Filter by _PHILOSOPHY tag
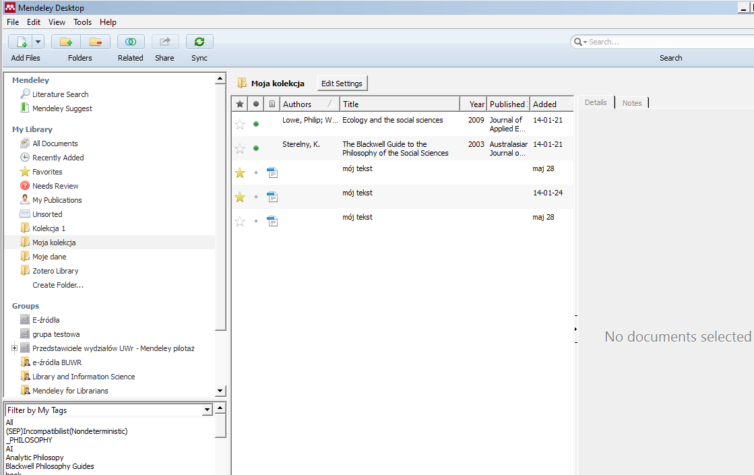Image resolution: width=754 pixels, height=475 pixels. click(29, 440)
